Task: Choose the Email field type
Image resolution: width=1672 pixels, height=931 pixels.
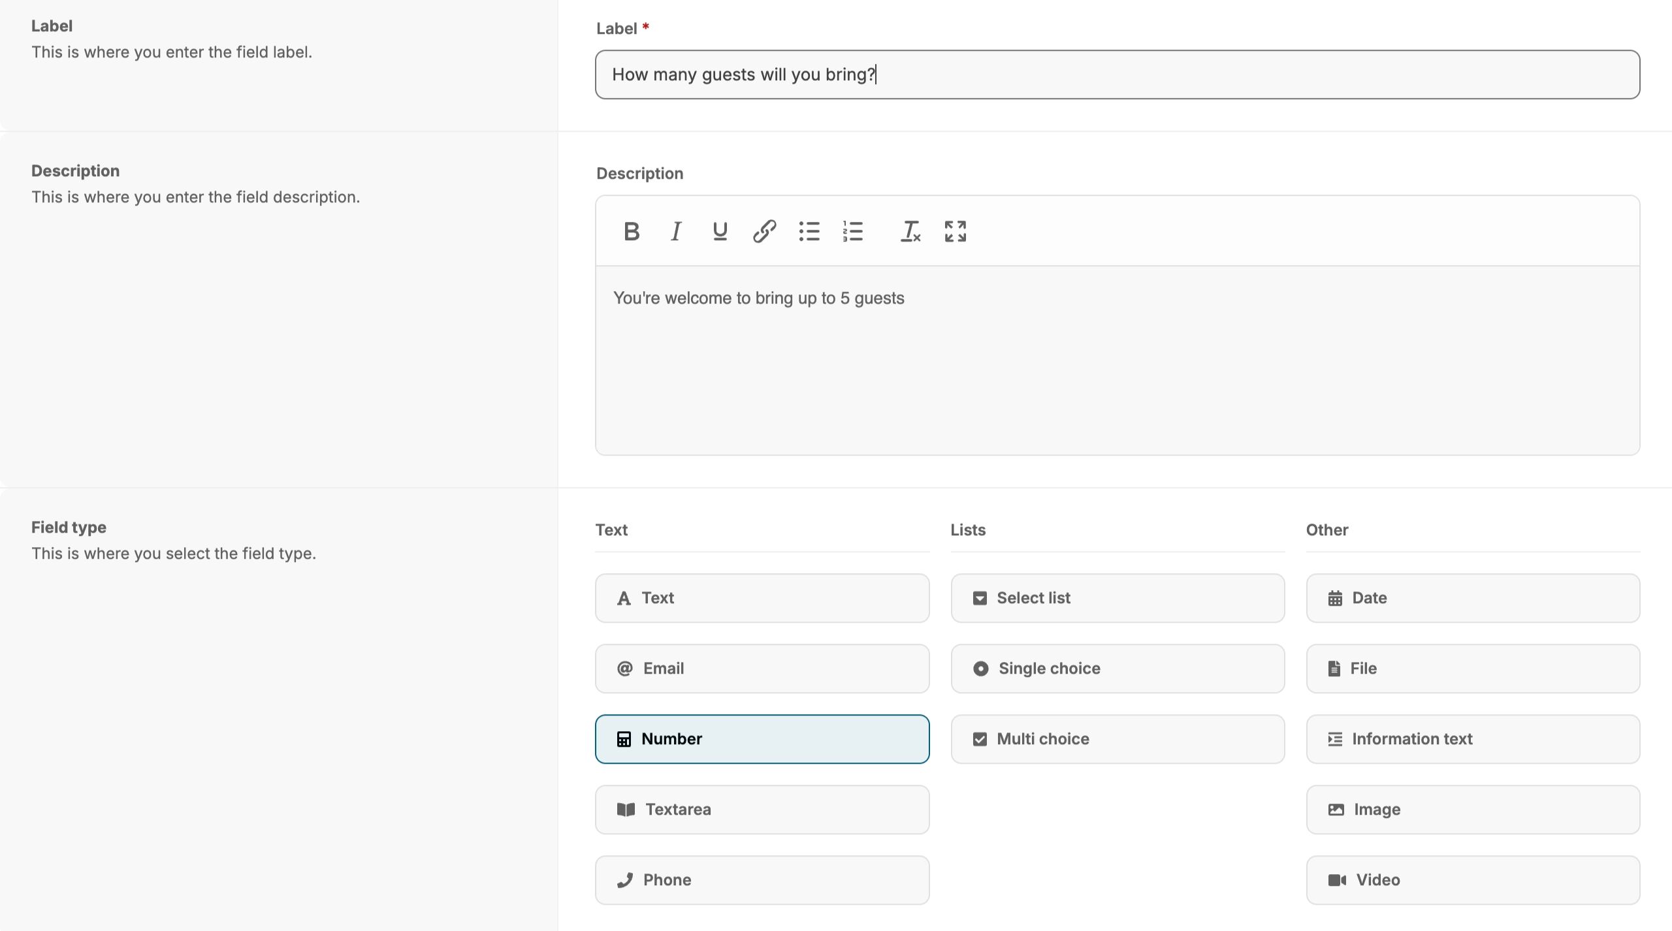Action: pos(762,669)
